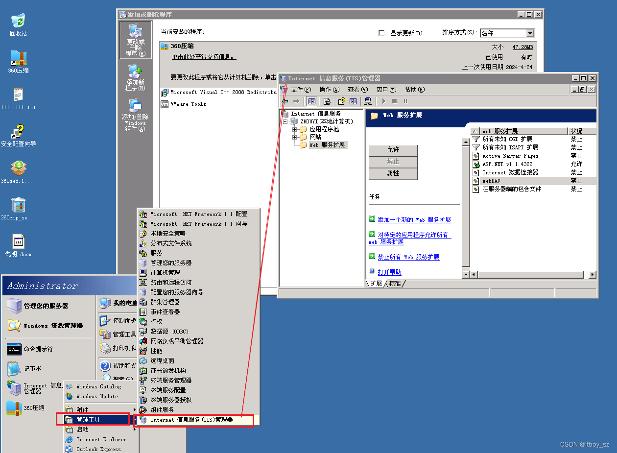Click the connect-to-computer toolbar icon
This screenshot has width=617, height=453.
click(x=368, y=101)
